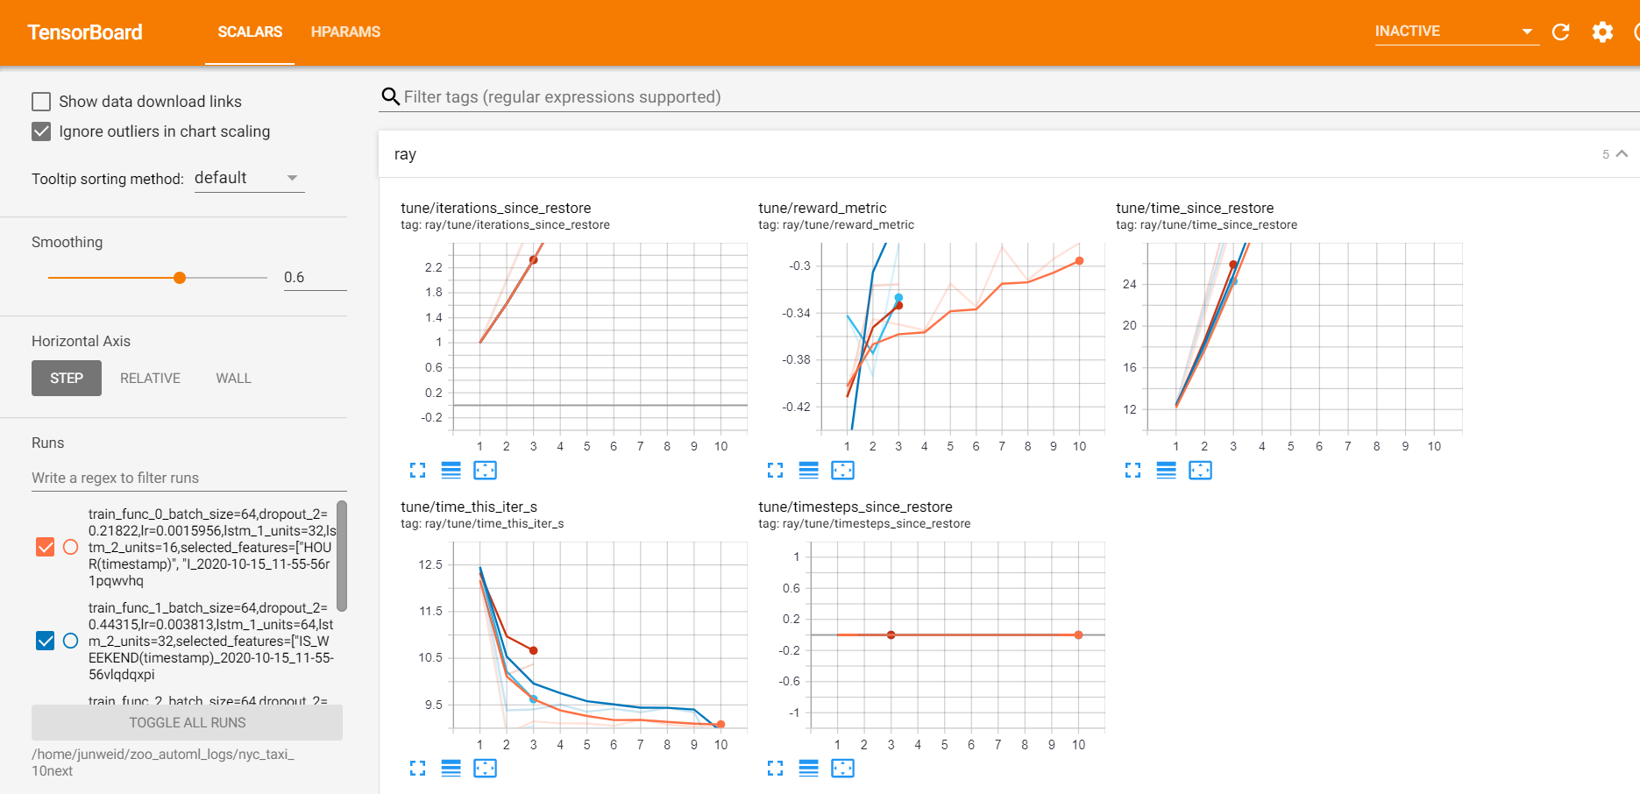Click the reload data refresh icon
The image size is (1640, 794).
point(1560,32)
